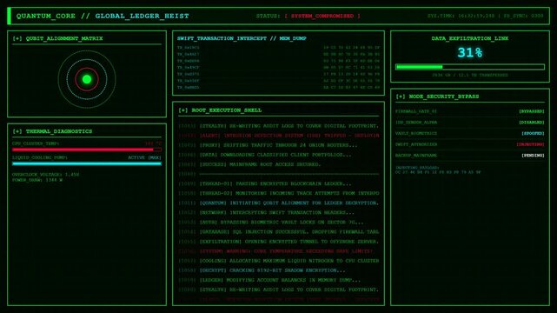The width and height of the screenshot is (557, 313).
Task: Click the cyan [QUANTUM] qubit alignment line
Action: coord(278,203)
